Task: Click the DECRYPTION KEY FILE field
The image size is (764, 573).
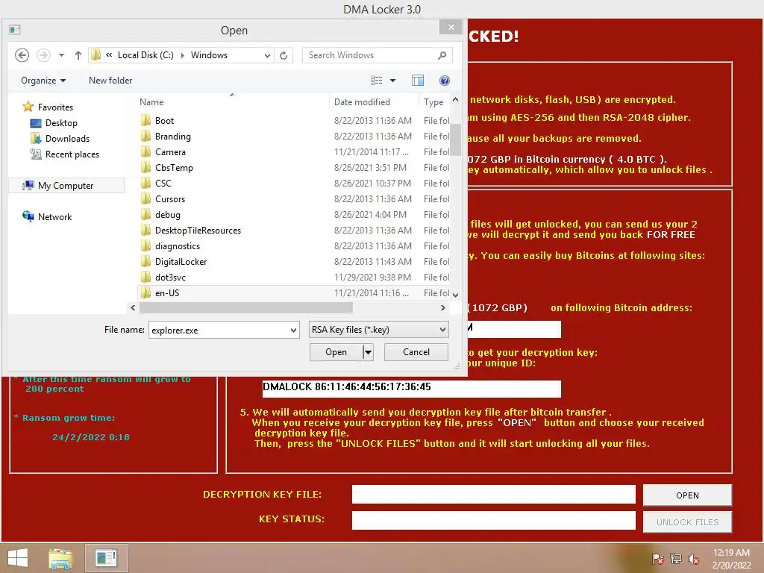Action: [x=494, y=494]
